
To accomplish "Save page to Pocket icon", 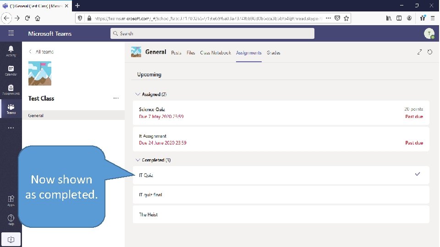I will (x=337, y=18).
